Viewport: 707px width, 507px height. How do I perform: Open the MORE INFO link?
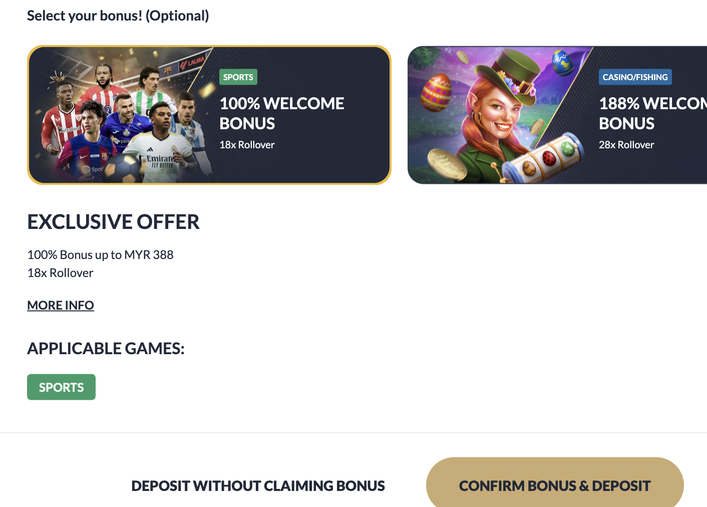(61, 305)
